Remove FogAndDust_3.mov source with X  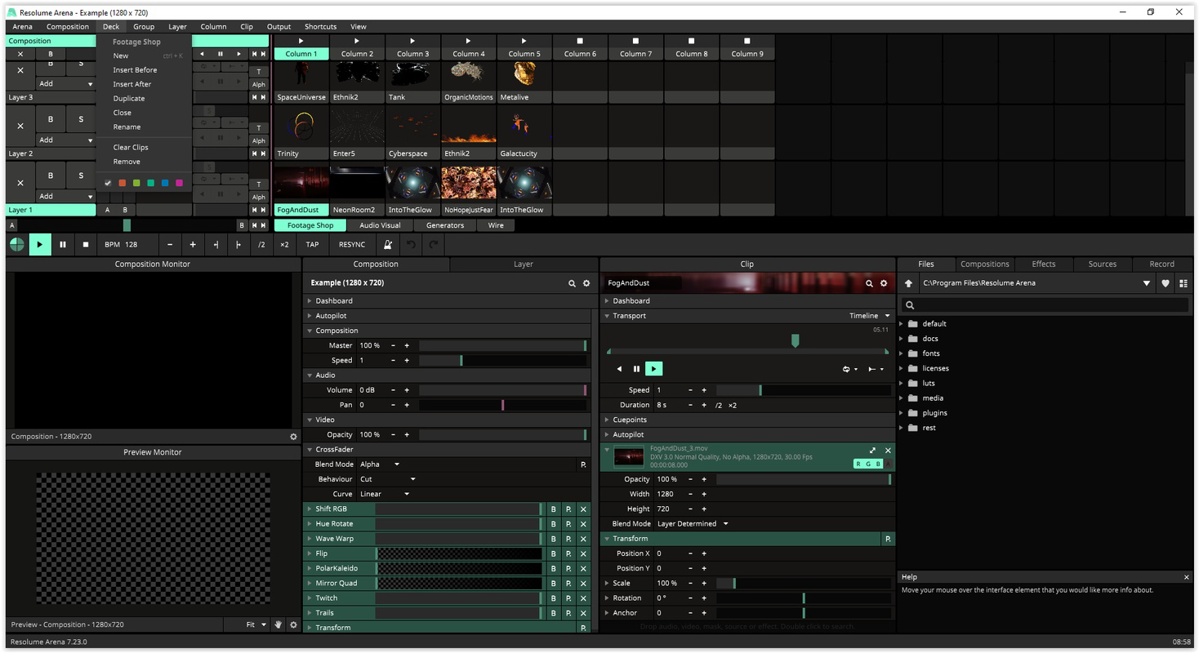pyautogui.click(x=888, y=451)
